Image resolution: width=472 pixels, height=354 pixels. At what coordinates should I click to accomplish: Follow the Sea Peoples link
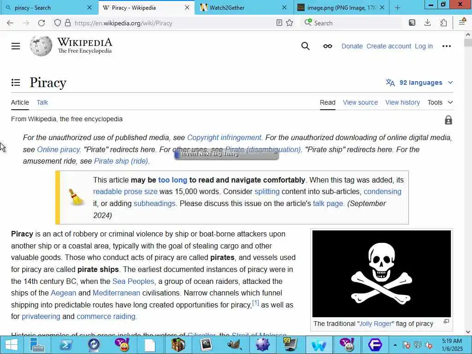[133, 281]
